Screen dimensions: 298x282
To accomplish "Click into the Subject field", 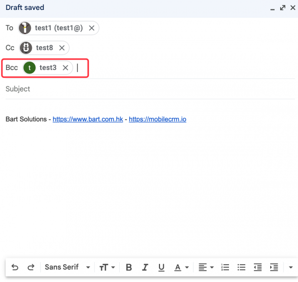I will [150, 89].
